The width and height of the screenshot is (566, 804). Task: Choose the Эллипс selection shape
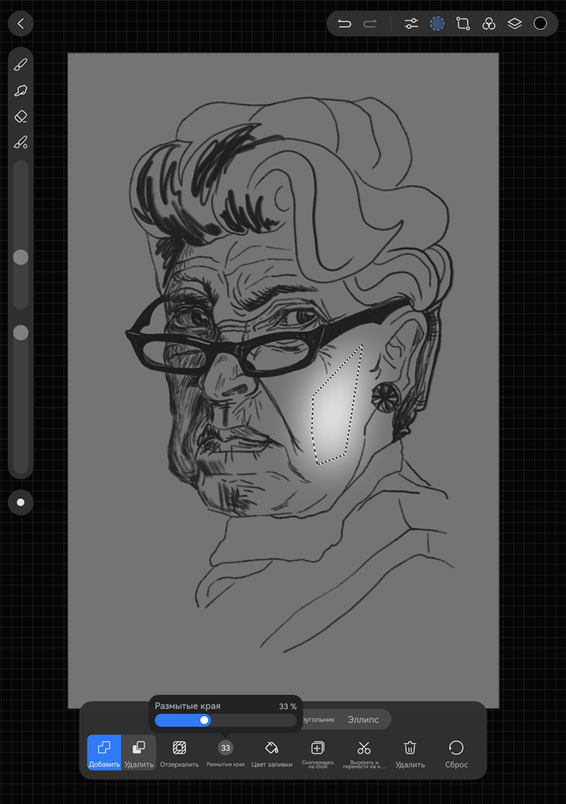click(x=363, y=720)
